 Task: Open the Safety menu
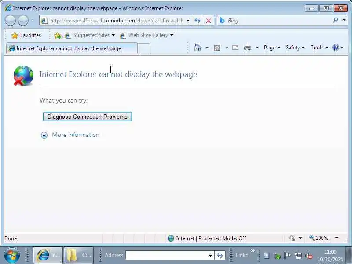(x=295, y=48)
